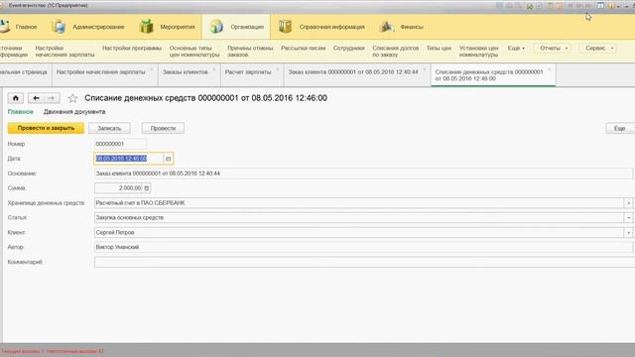
Task: Click the Основание field with Заказ клиента
Action: coord(363,174)
